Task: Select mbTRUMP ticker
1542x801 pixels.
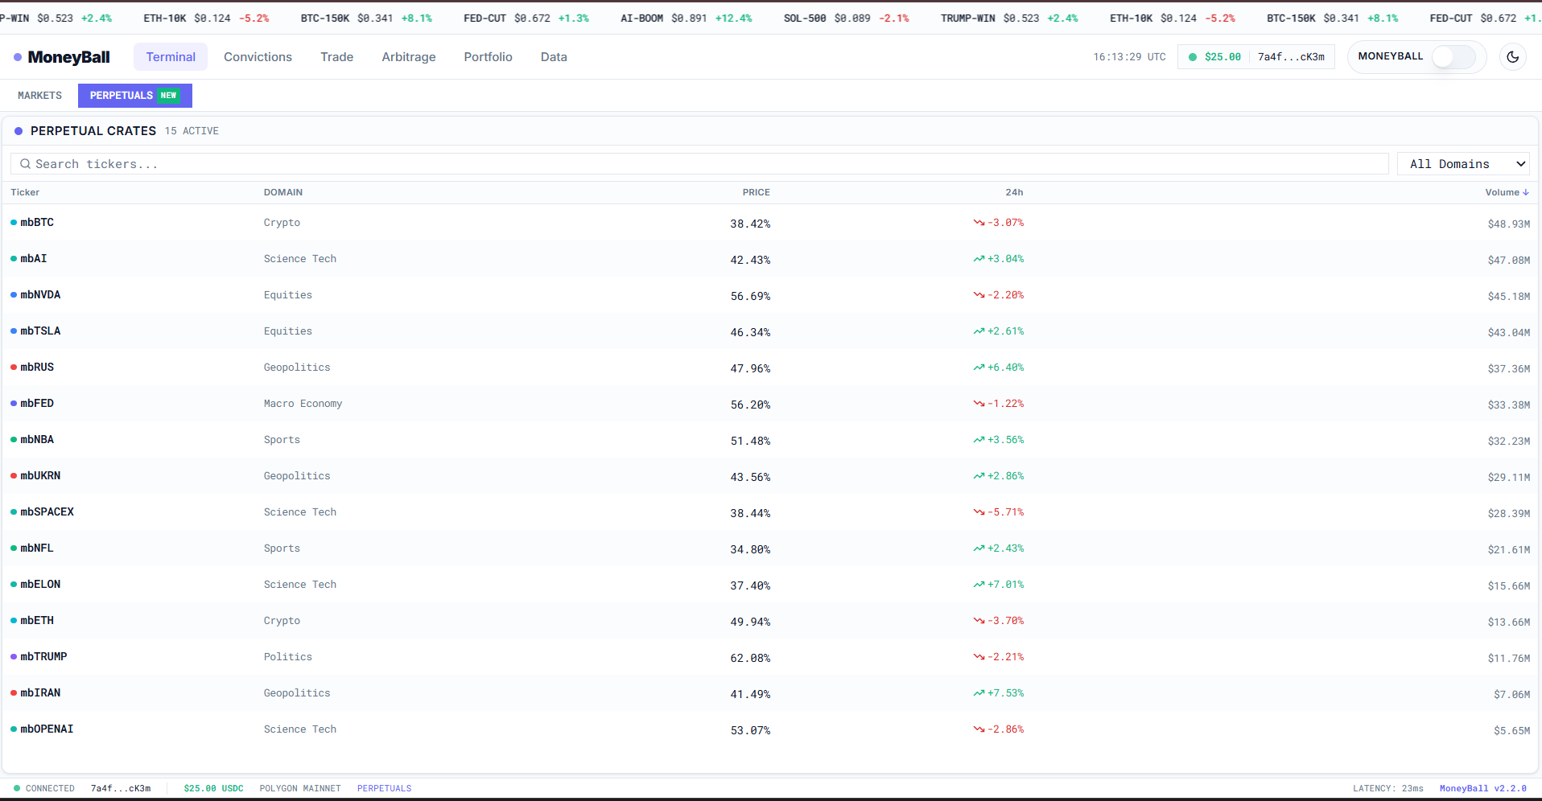Action: point(43,657)
